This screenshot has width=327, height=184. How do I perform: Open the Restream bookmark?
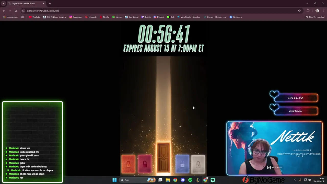(236, 17)
